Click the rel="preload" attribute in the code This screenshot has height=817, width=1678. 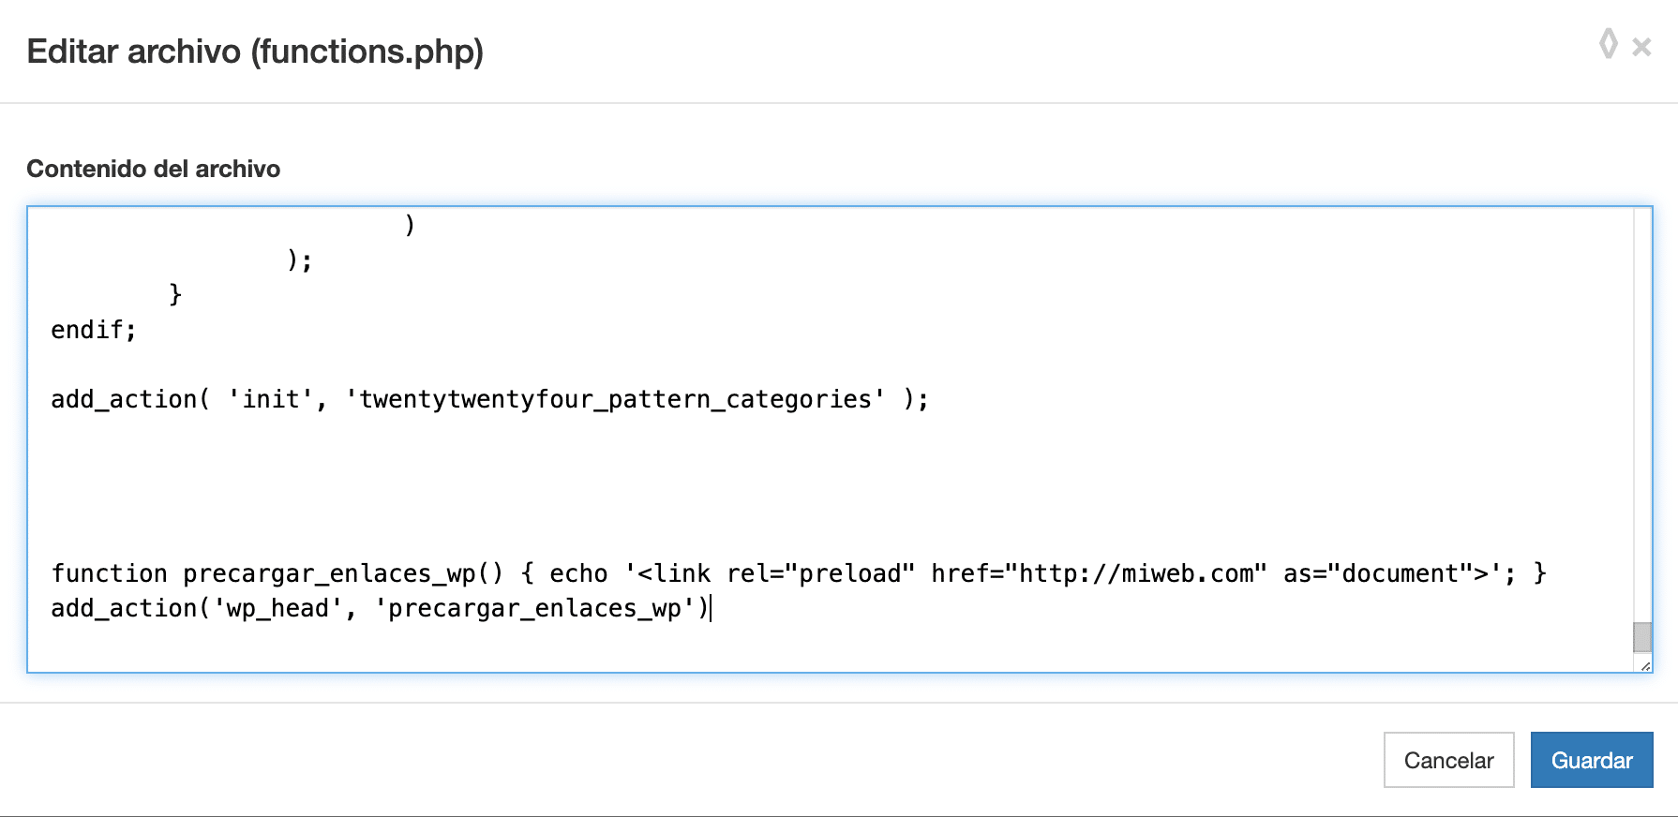point(819,573)
